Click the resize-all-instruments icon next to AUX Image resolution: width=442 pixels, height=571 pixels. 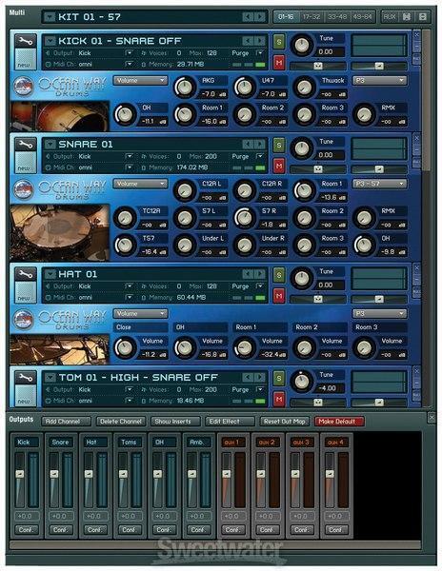pos(407,17)
